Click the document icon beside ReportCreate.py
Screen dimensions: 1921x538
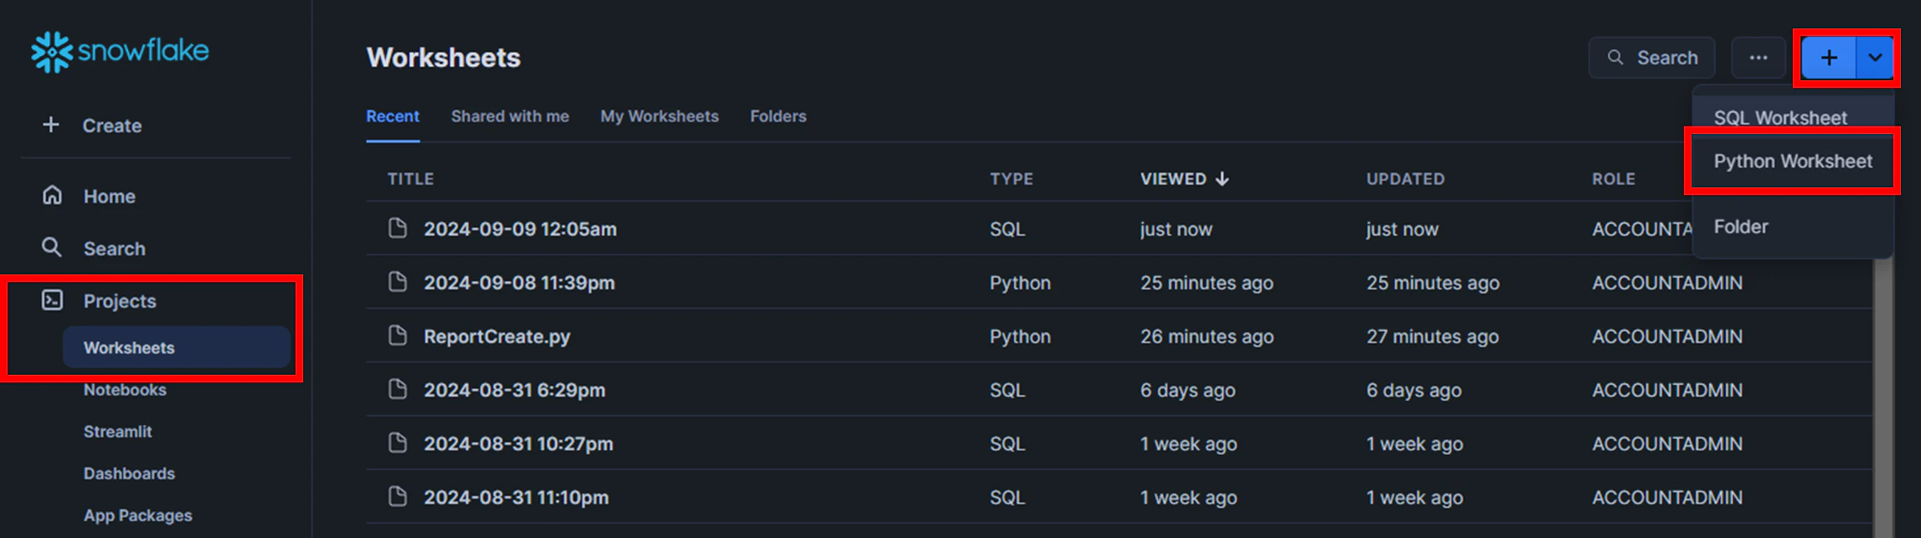click(398, 336)
